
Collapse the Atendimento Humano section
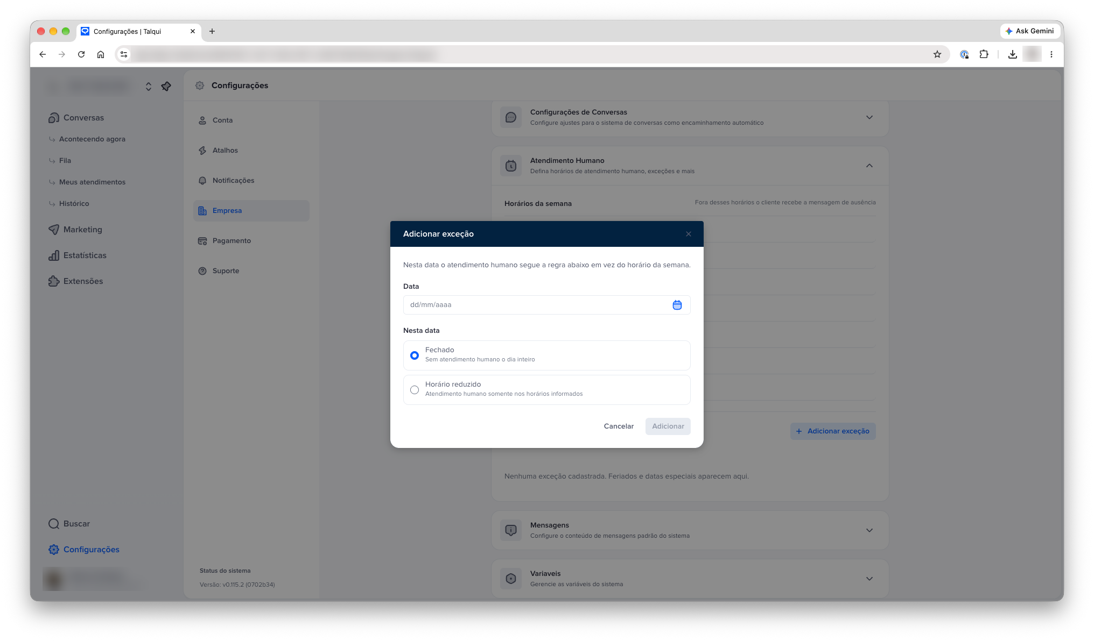869,166
